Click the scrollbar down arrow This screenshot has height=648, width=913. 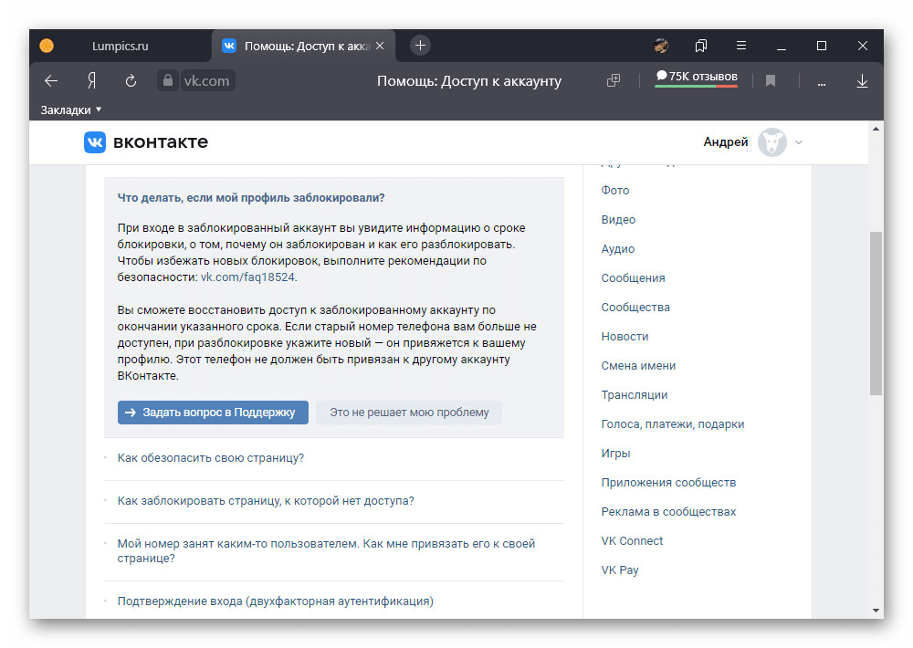[x=876, y=611]
